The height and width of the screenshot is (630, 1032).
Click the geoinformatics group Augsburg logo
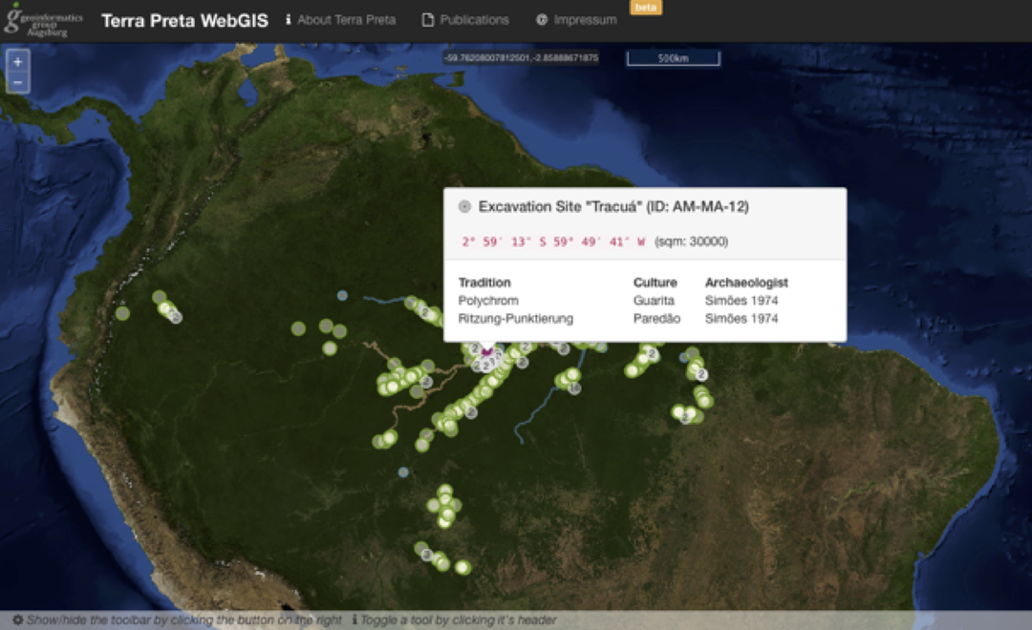[43, 19]
